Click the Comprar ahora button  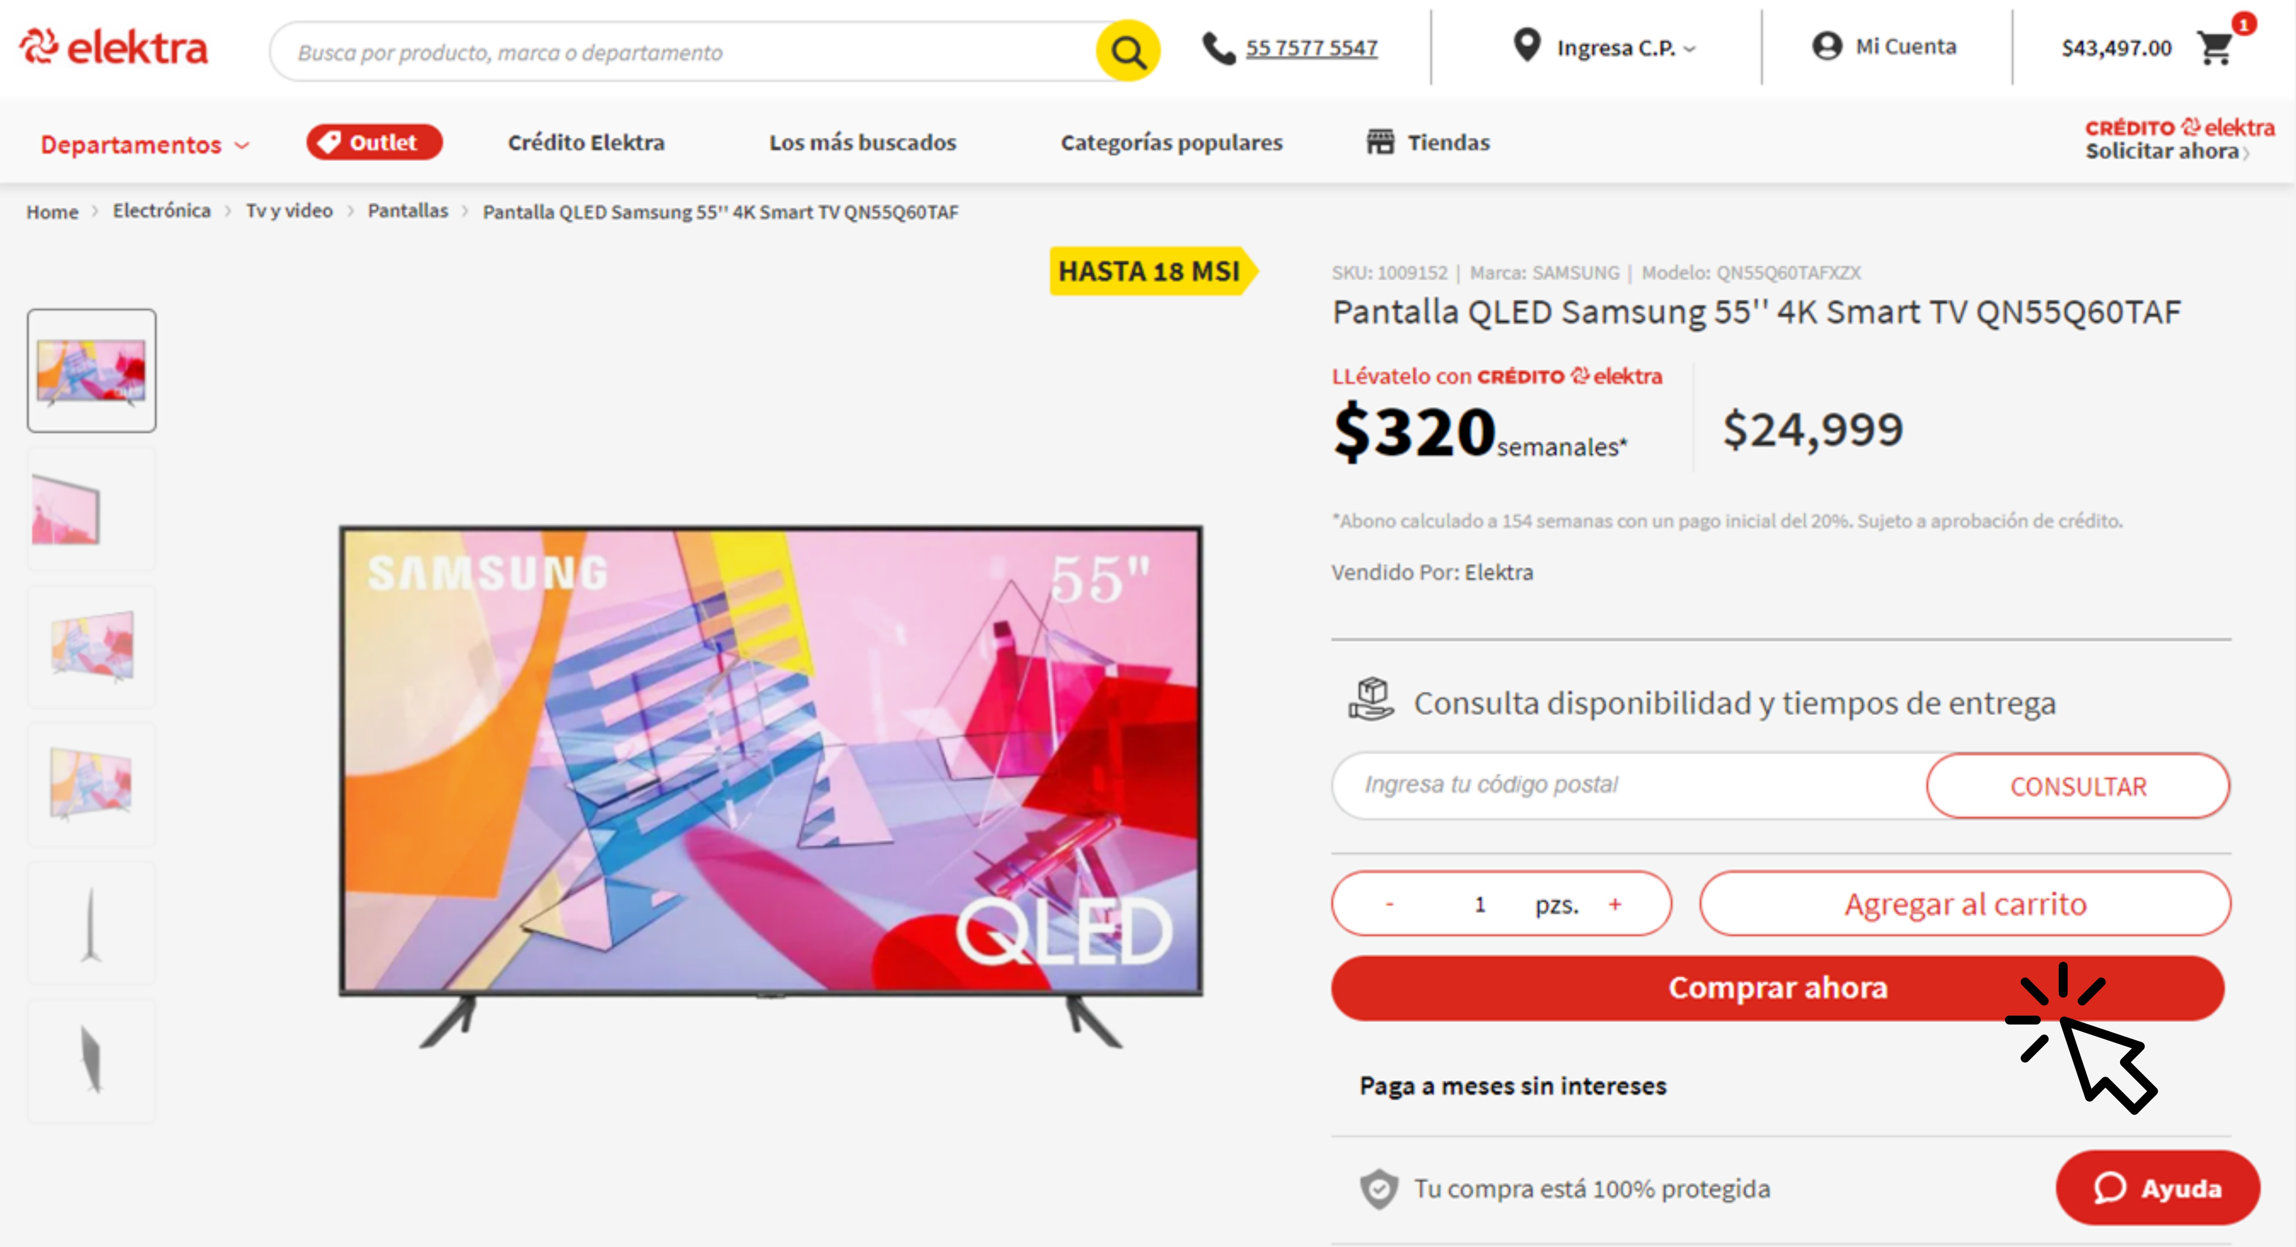pos(1777,988)
